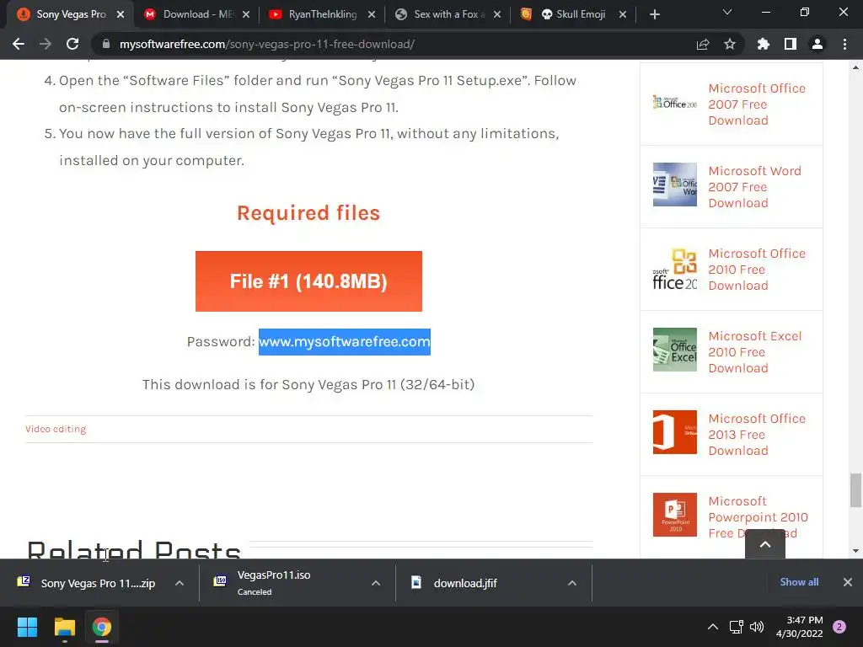Expand options for VegasPro11.iso download
Image resolution: width=863 pixels, height=647 pixels.
coord(376,583)
